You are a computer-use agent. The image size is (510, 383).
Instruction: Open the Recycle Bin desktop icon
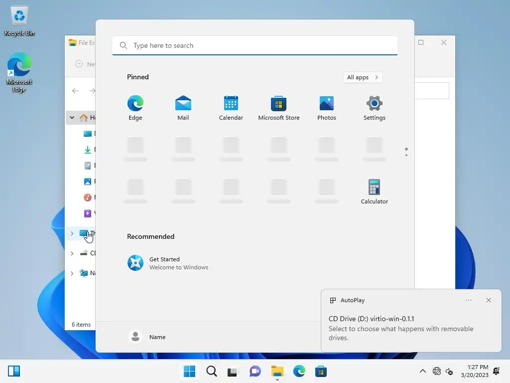tap(19, 20)
